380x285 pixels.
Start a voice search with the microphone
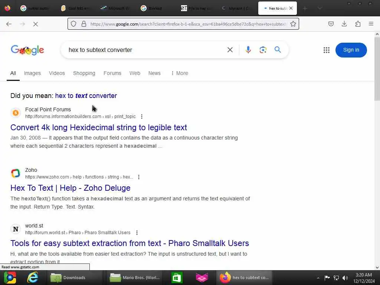[x=248, y=50]
